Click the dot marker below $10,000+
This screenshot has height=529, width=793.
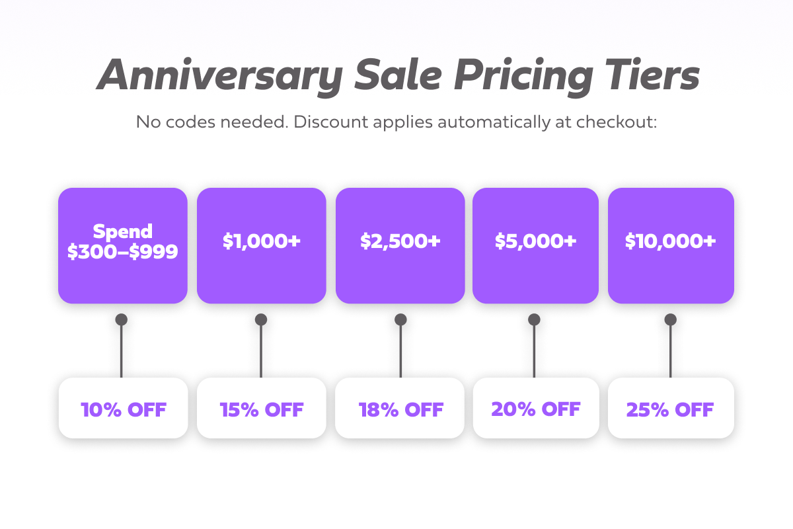(671, 320)
